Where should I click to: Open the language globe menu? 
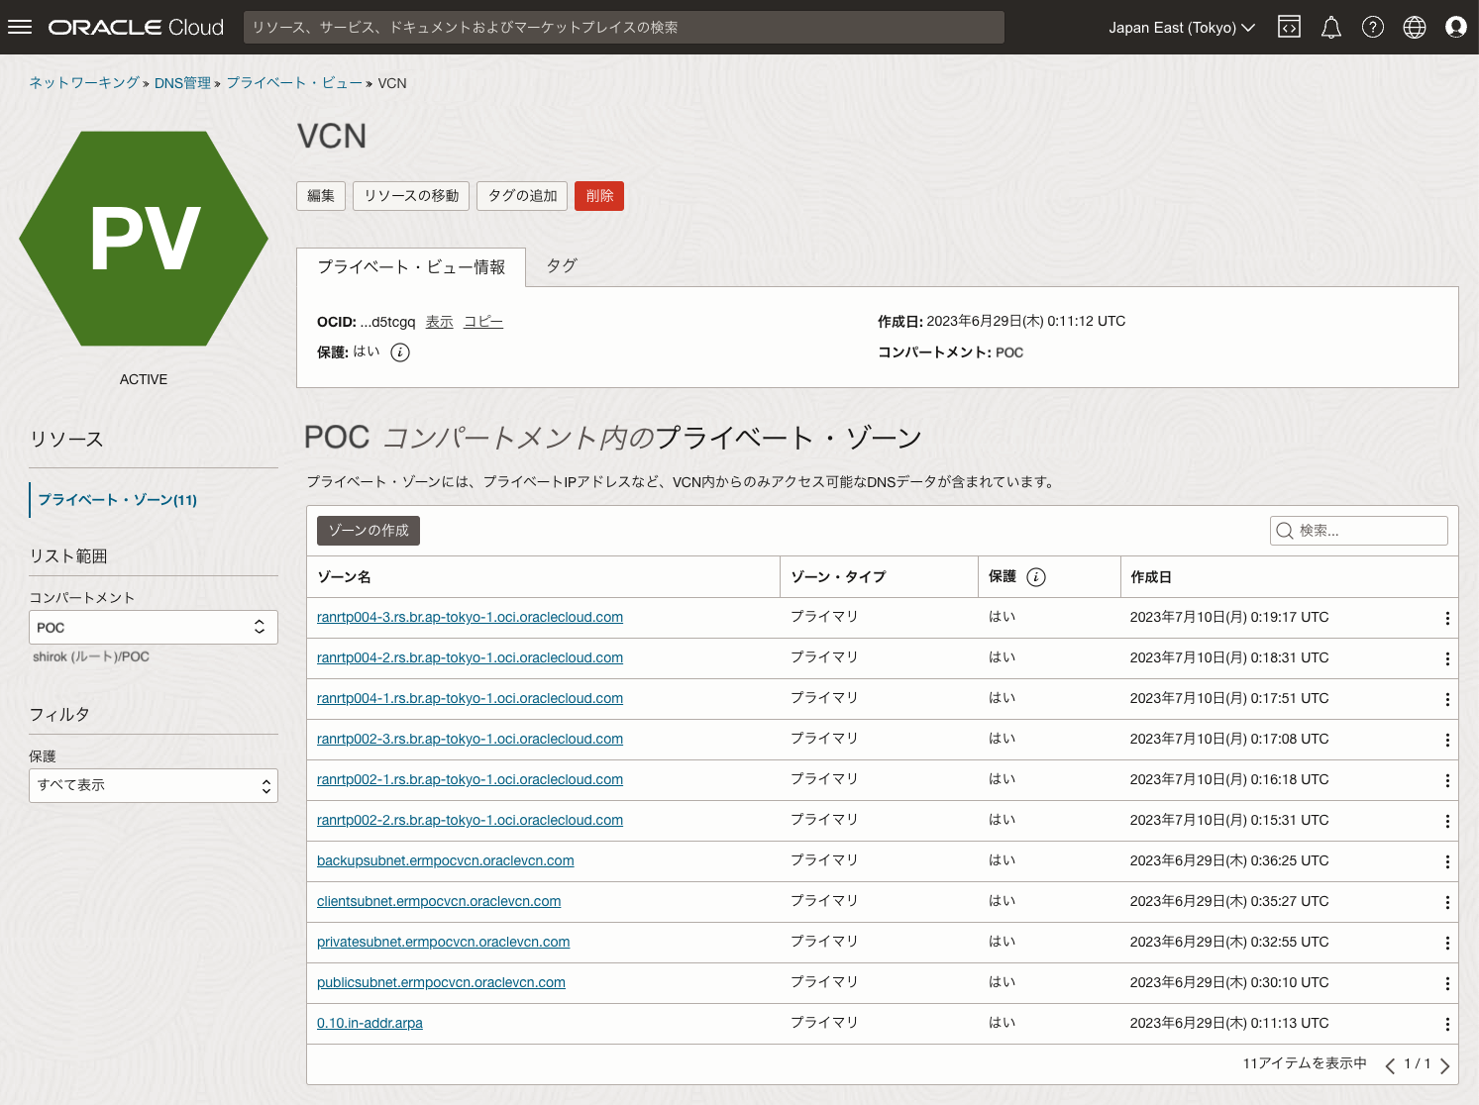click(1415, 27)
